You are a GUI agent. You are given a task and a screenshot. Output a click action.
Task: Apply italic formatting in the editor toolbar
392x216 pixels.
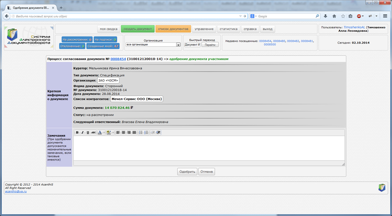click(x=82, y=133)
